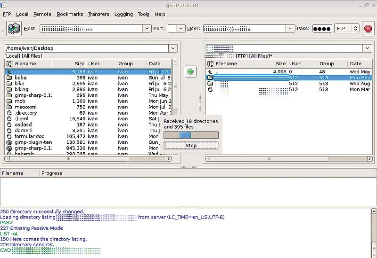
Task: Open the Host dropdown arrow
Action: pyautogui.click(x=147, y=29)
